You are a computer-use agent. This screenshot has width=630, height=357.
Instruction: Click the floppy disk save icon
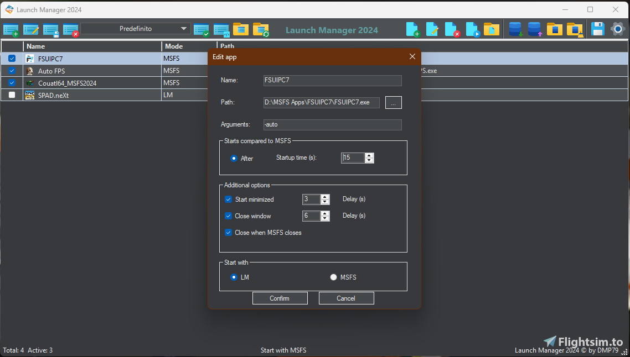597,29
